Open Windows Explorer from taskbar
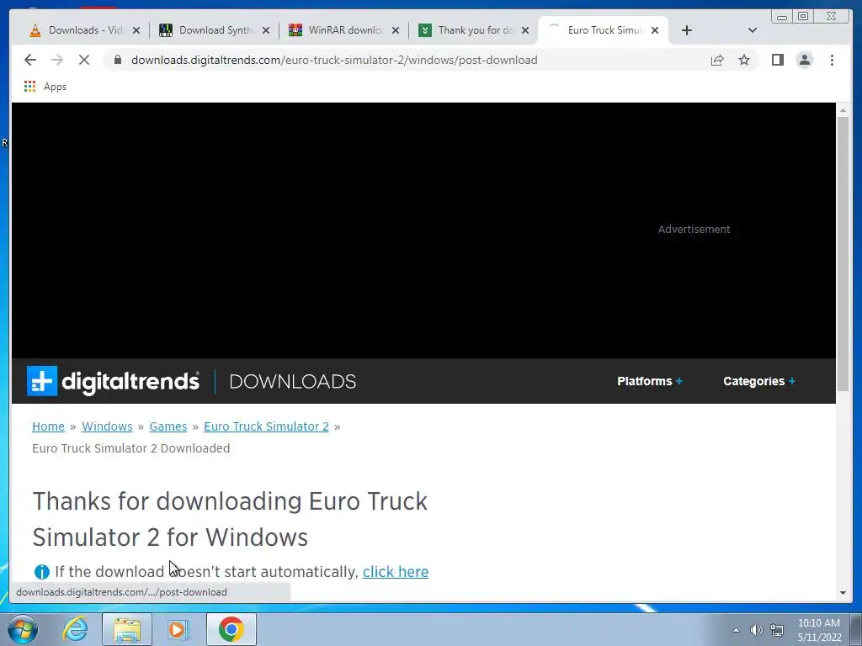Screen dimensions: 862x646 click(x=127, y=629)
